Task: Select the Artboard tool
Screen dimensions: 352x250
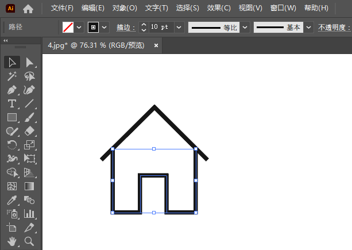Action: [12, 228]
